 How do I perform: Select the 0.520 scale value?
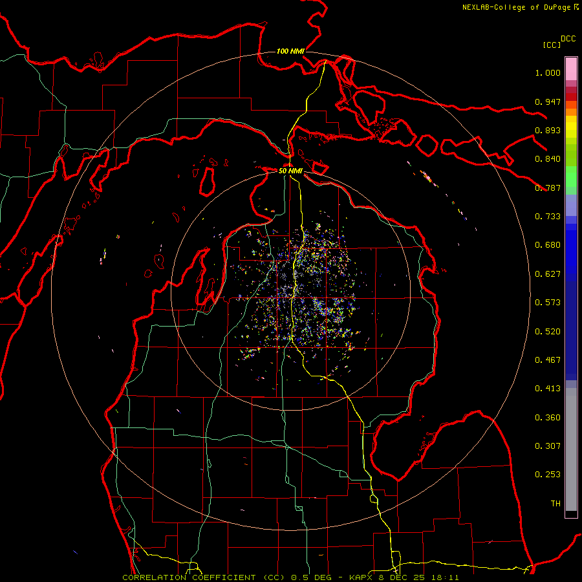[x=548, y=332]
